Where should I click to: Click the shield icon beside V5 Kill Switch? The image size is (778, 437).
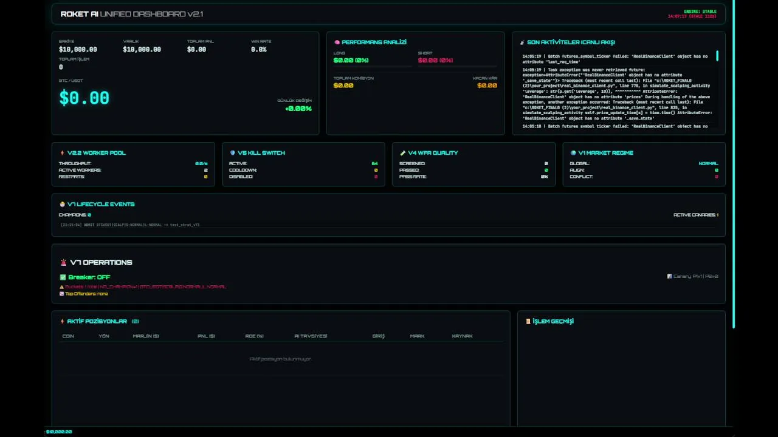[x=232, y=153]
